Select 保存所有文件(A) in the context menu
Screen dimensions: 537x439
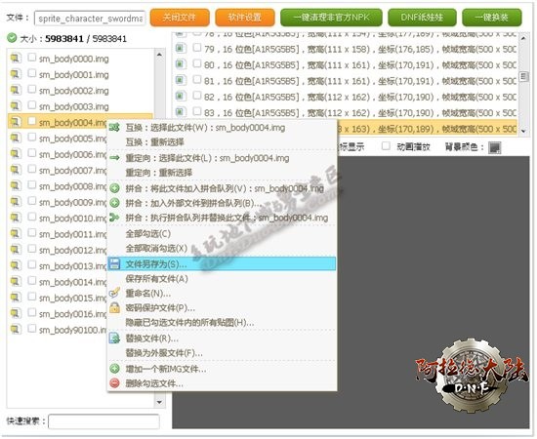(x=156, y=279)
